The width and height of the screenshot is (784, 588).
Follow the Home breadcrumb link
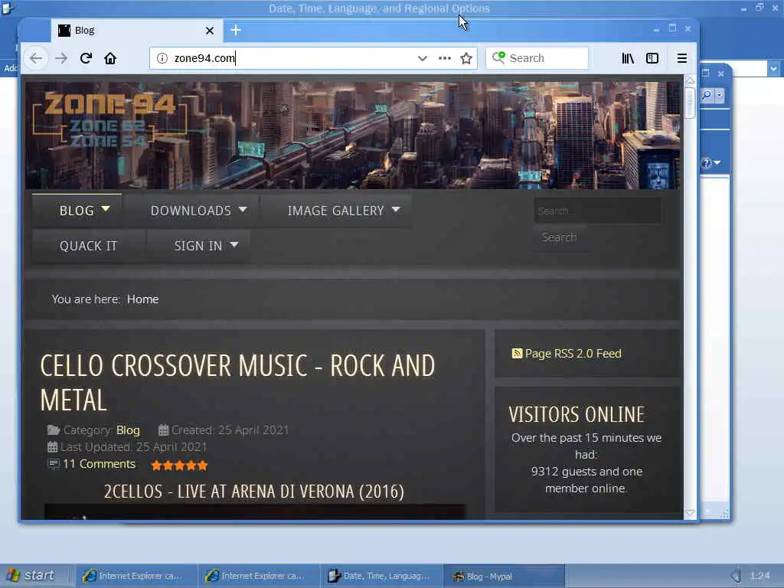[x=142, y=299]
